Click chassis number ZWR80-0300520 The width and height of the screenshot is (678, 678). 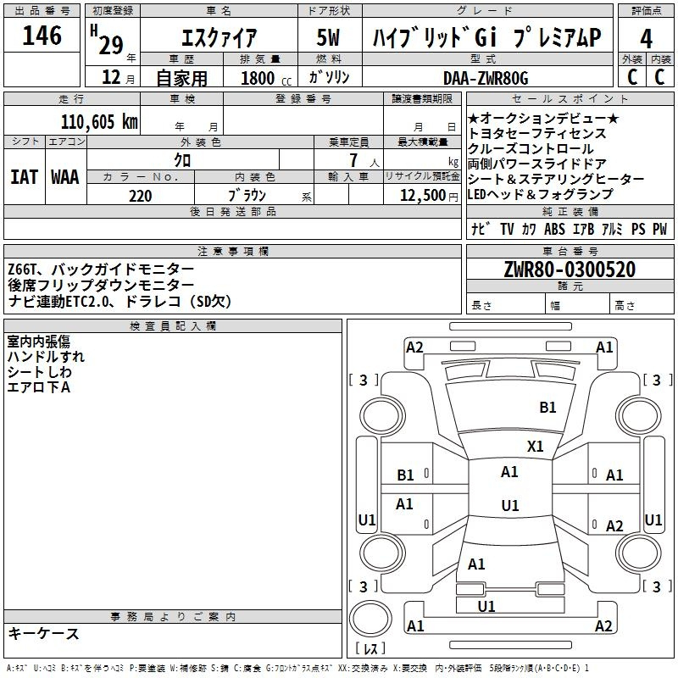[569, 270]
